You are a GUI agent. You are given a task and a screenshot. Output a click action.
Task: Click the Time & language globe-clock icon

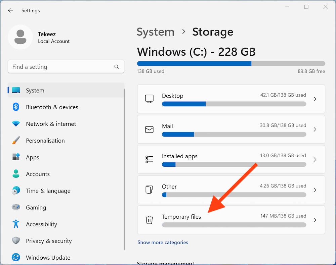pyautogui.click(x=16, y=190)
